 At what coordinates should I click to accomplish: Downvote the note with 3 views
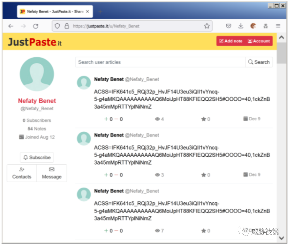pyautogui.click(x=116, y=175)
